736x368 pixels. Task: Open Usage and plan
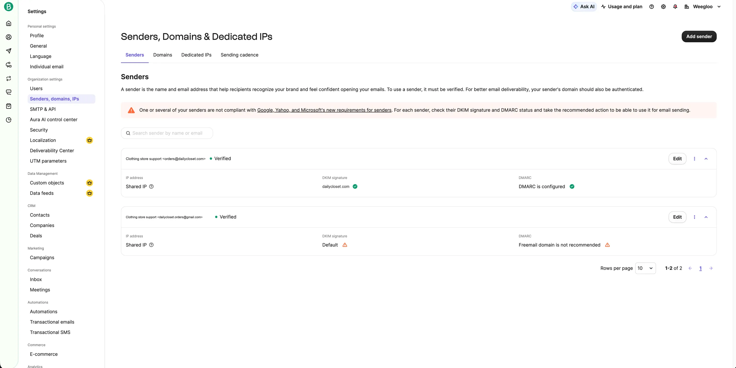point(622,7)
